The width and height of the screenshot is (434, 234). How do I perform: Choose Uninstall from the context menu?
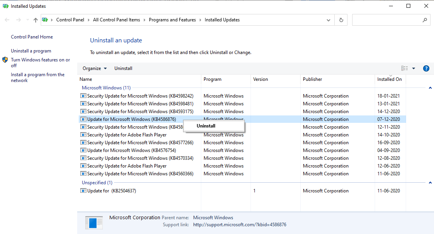pos(206,126)
